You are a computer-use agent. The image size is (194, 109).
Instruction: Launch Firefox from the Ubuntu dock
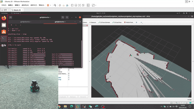coord(4,18)
